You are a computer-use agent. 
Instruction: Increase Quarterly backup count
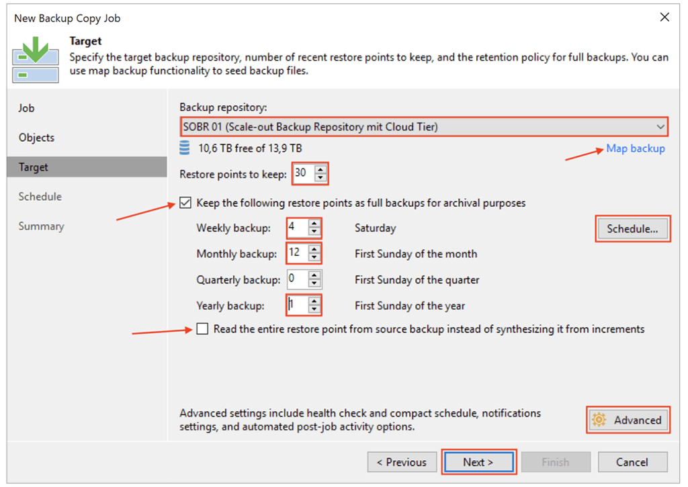314,275
